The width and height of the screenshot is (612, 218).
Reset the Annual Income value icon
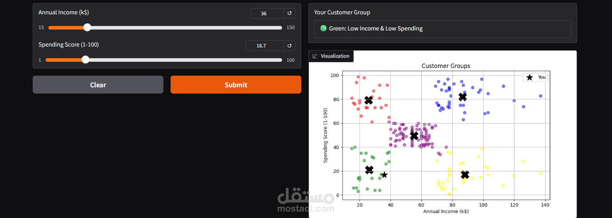coord(289,13)
